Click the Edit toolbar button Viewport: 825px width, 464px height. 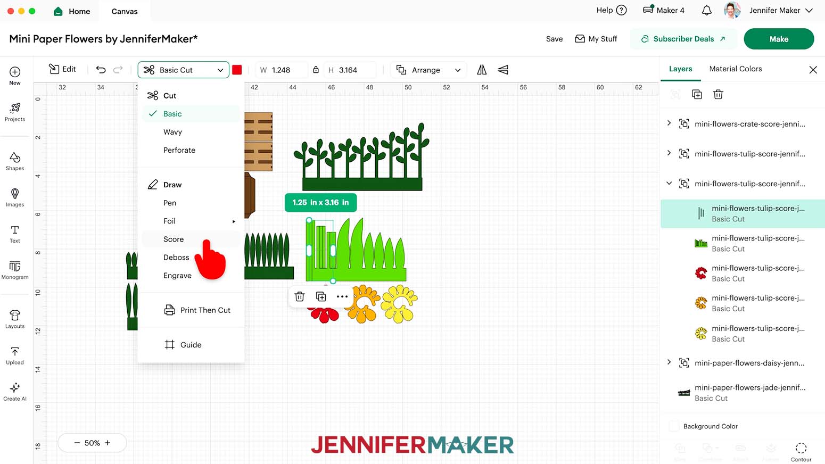click(62, 69)
